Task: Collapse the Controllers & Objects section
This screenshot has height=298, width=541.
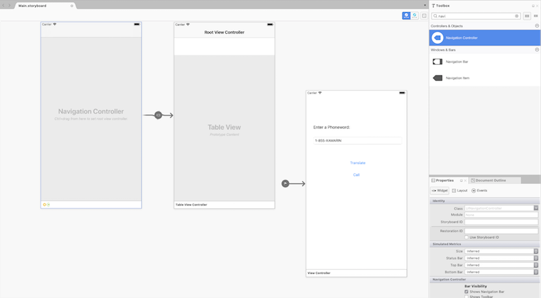Action: 537,26
